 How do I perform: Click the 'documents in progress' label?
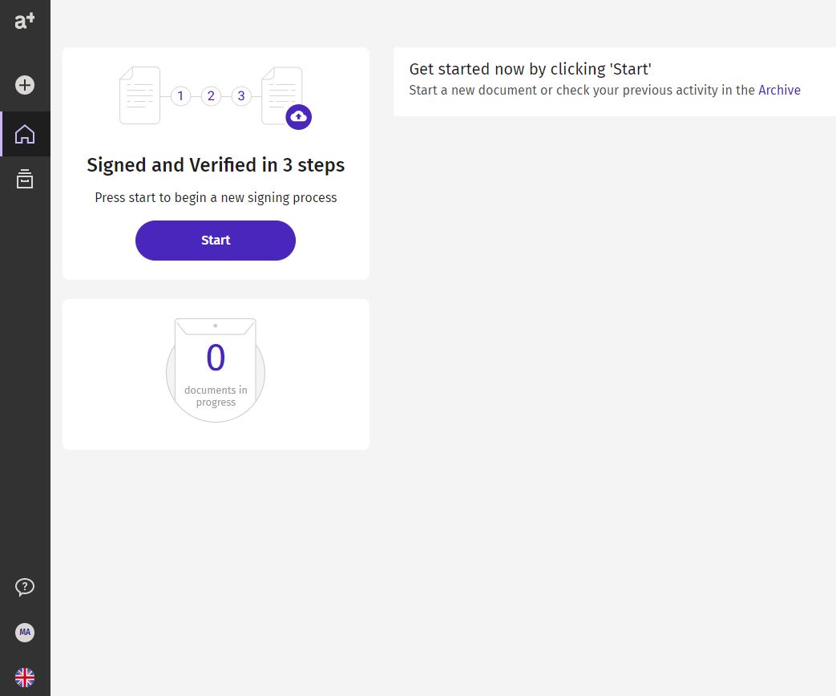pyautogui.click(x=216, y=396)
